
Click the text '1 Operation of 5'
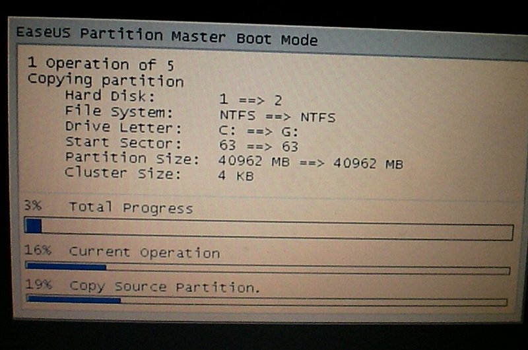(x=101, y=64)
